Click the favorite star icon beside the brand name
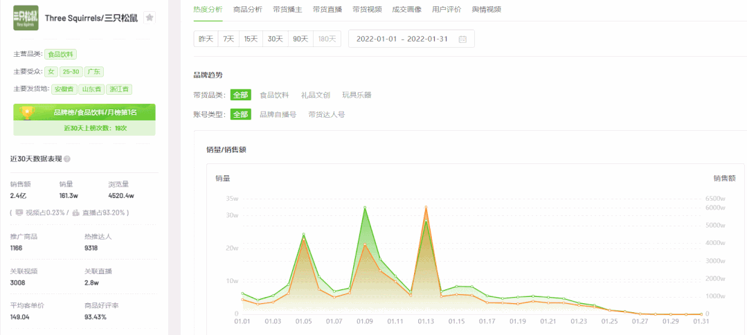This screenshot has width=747, height=335. coord(150,17)
